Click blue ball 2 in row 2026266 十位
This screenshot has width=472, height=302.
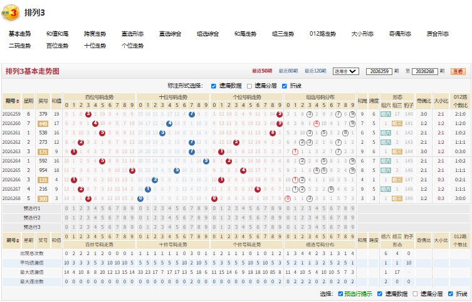(155, 180)
